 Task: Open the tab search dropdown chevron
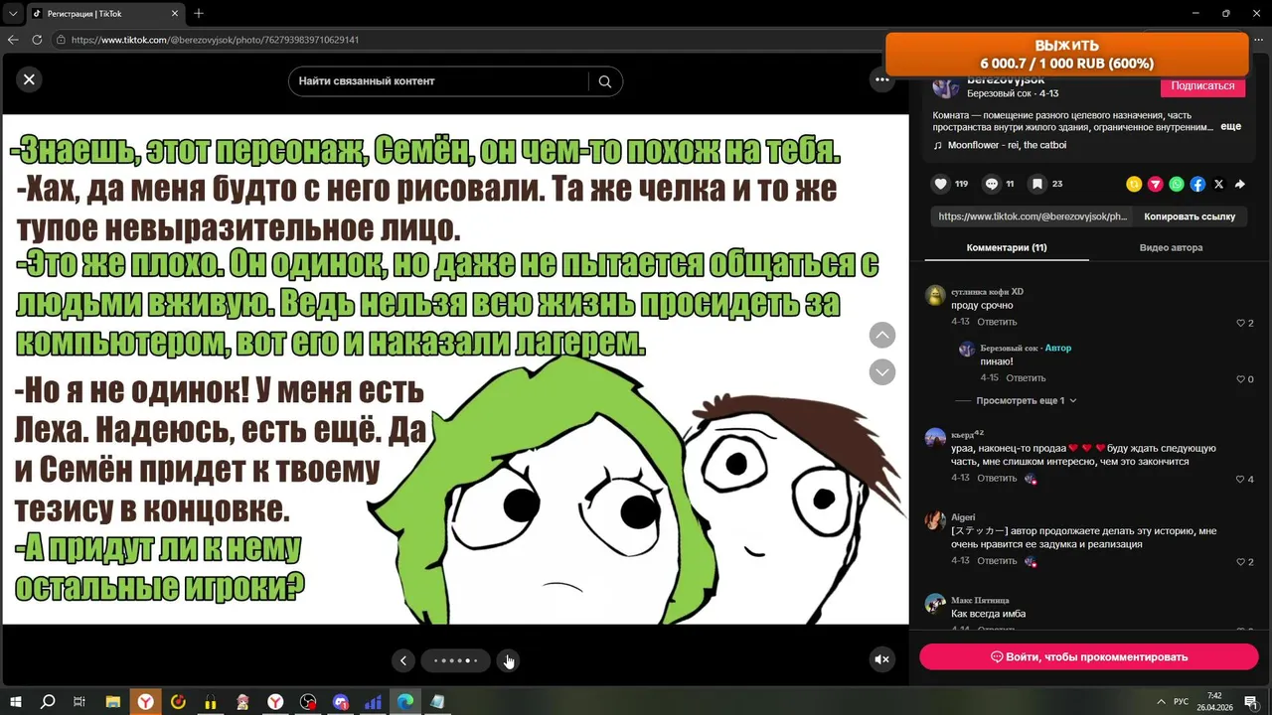(x=12, y=13)
